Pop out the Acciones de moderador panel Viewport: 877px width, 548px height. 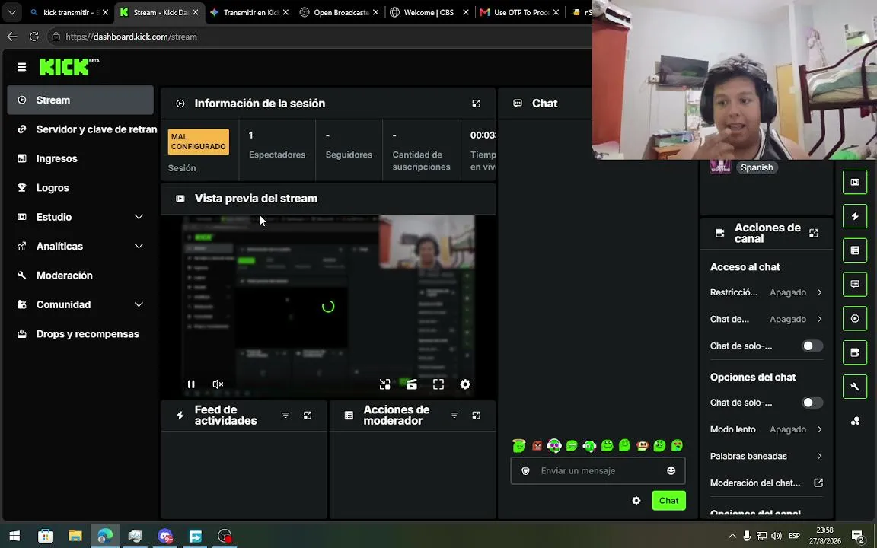(x=476, y=416)
